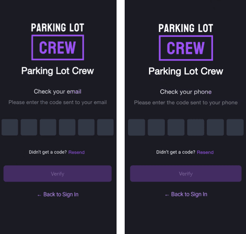Select fifth code digit box on phone screen
This screenshot has height=234, width=246.
click(x=215, y=128)
